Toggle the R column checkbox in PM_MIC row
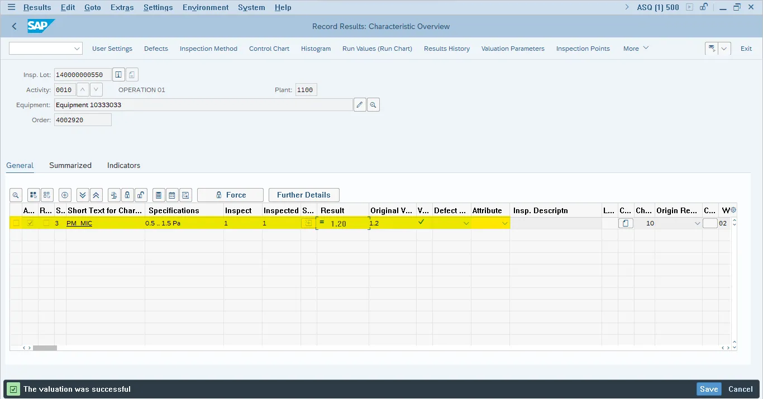Viewport: 763px width, 399px height. click(x=46, y=223)
